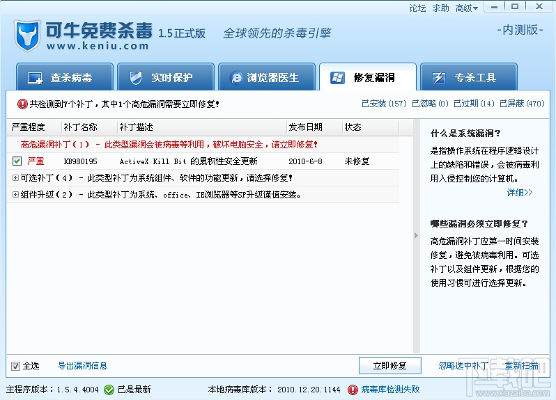The height and width of the screenshot is (400, 556).
Task: Click green check icon beside 已是最新
Action: click(109, 390)
